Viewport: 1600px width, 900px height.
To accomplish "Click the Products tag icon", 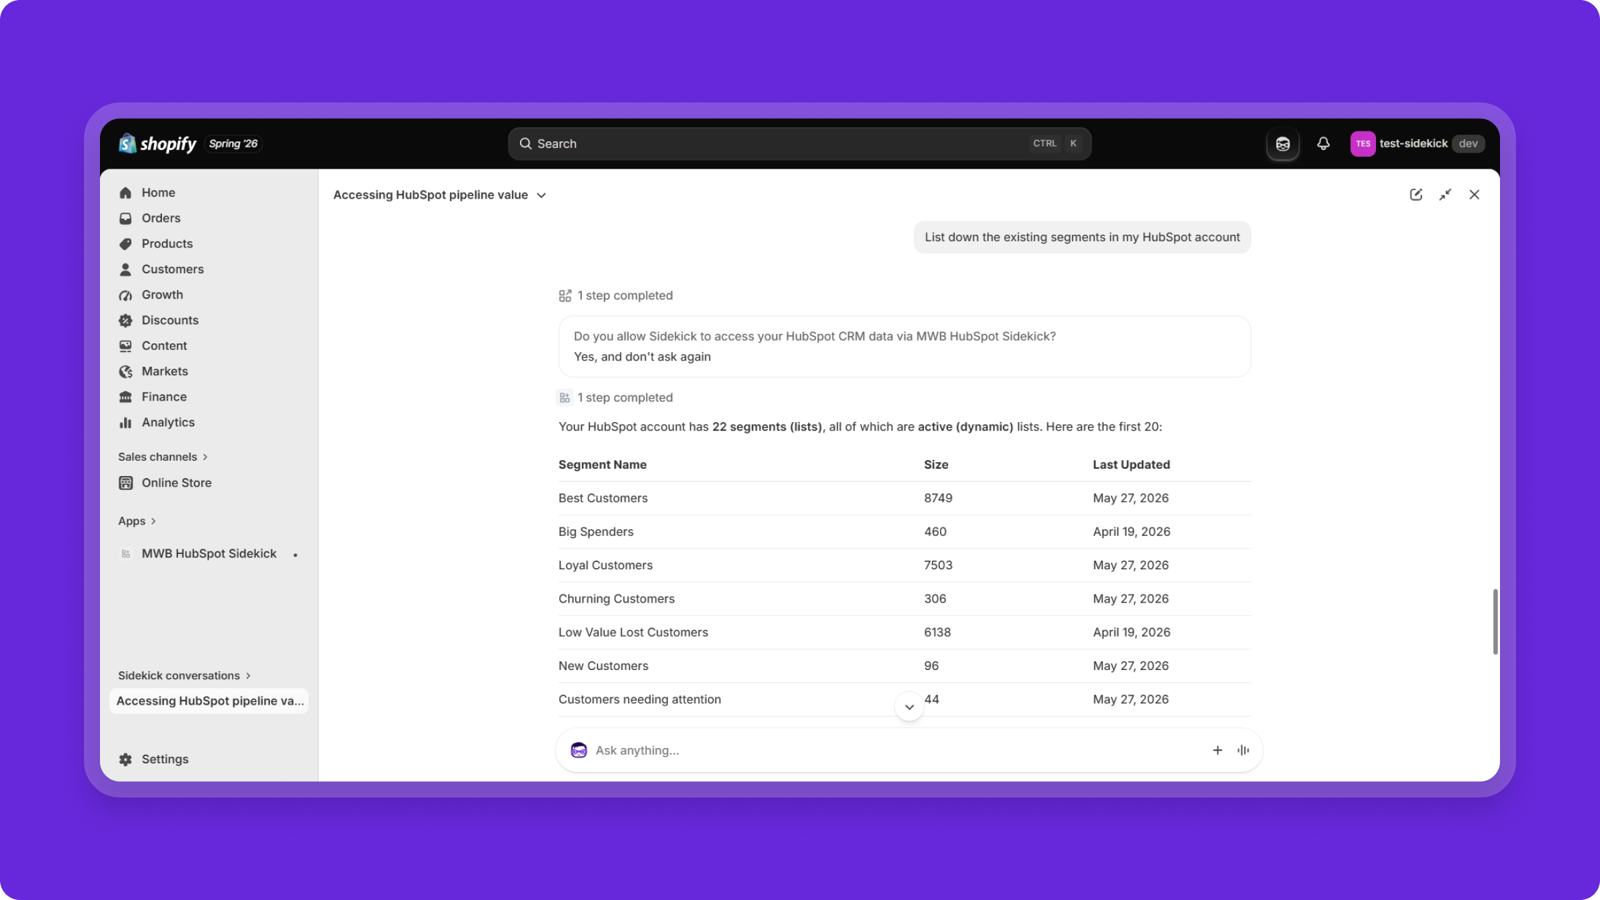I will (x=125, y=243).
